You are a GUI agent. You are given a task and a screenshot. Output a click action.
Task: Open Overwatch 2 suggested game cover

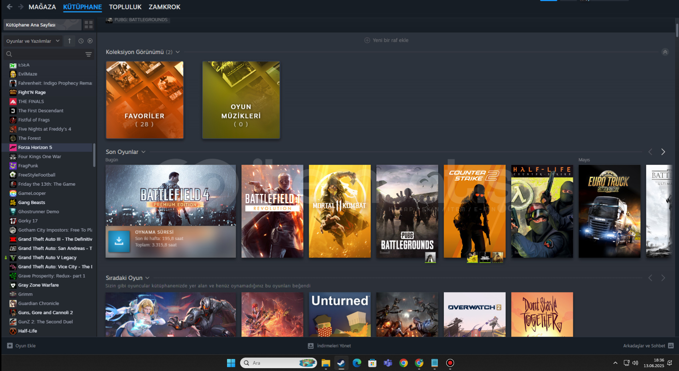tap(475, 314)
